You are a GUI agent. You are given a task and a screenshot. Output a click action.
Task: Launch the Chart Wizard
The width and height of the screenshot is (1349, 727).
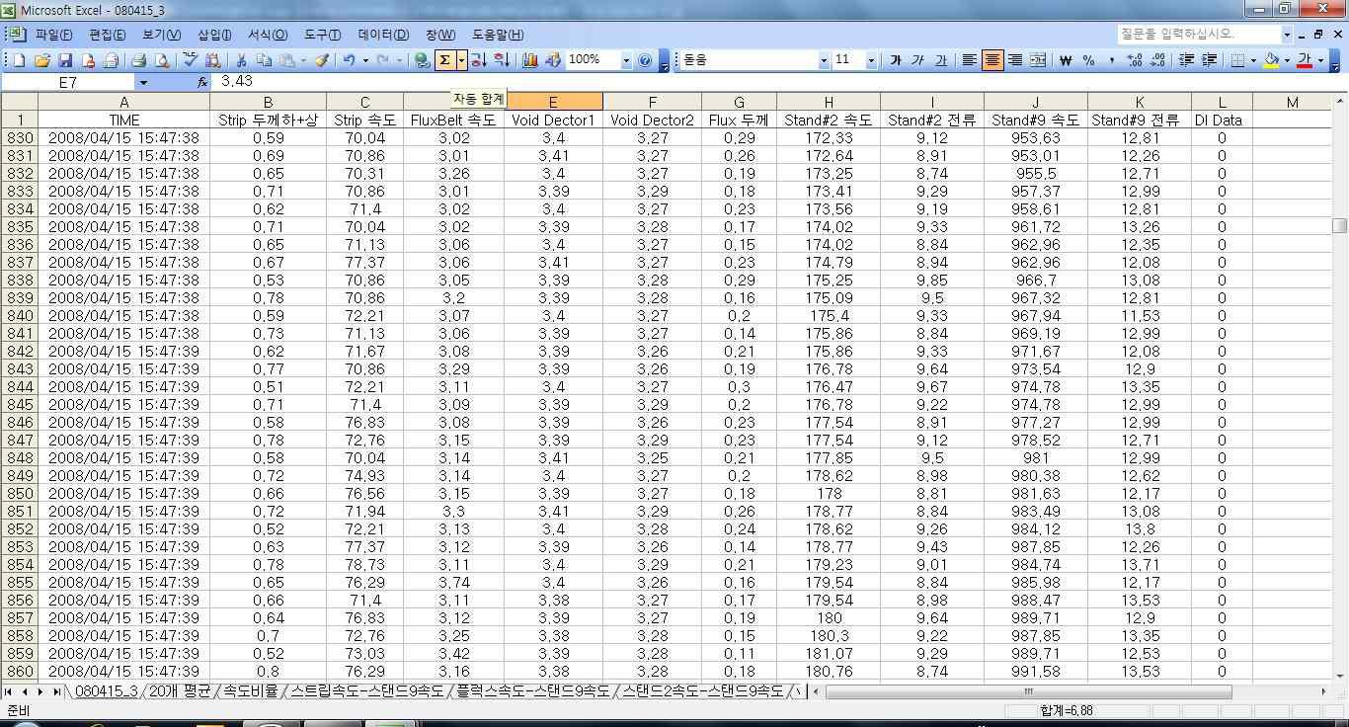pos(530,60)
